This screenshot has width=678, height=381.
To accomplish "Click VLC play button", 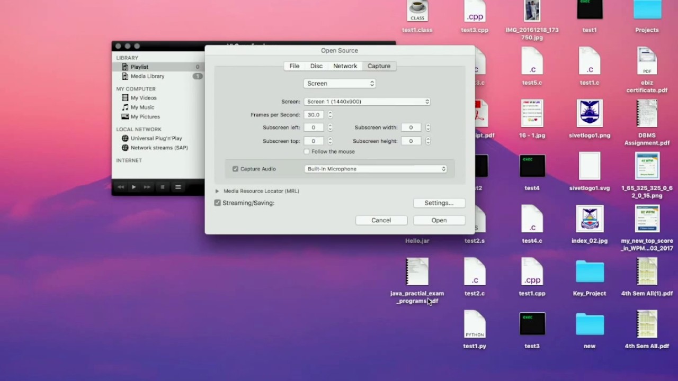I will [x=134, y=187].
